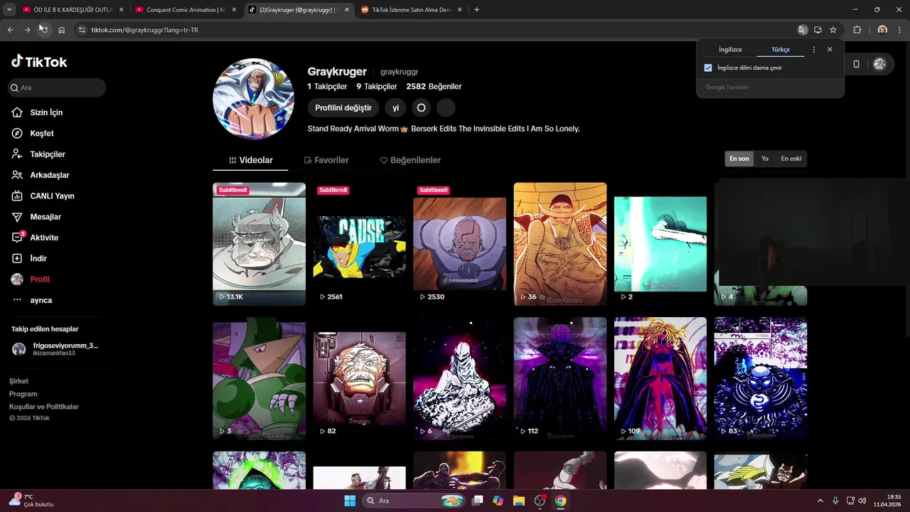Click the Graykruger profile picture
The width and height of the screenshot is (910, 512).
click(254, 99)
